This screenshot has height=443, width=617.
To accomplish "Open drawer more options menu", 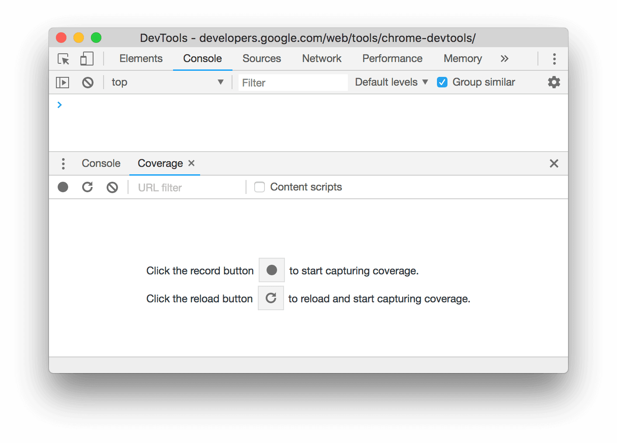I will [63, 164].
